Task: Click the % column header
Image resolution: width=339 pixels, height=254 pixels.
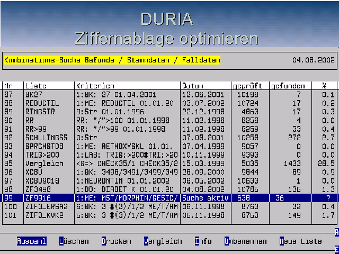Action: (x=324, y=86)
